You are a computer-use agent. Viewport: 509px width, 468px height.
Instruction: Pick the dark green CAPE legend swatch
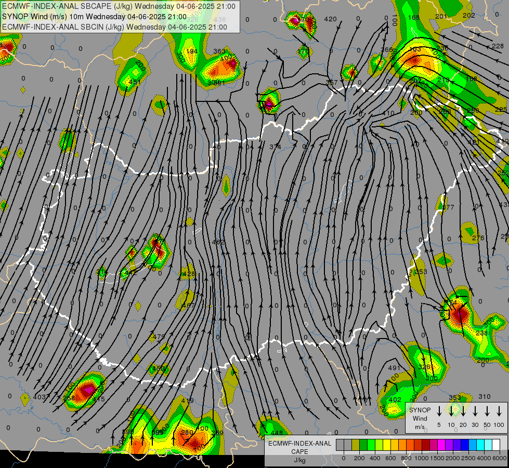click(363, 445)
